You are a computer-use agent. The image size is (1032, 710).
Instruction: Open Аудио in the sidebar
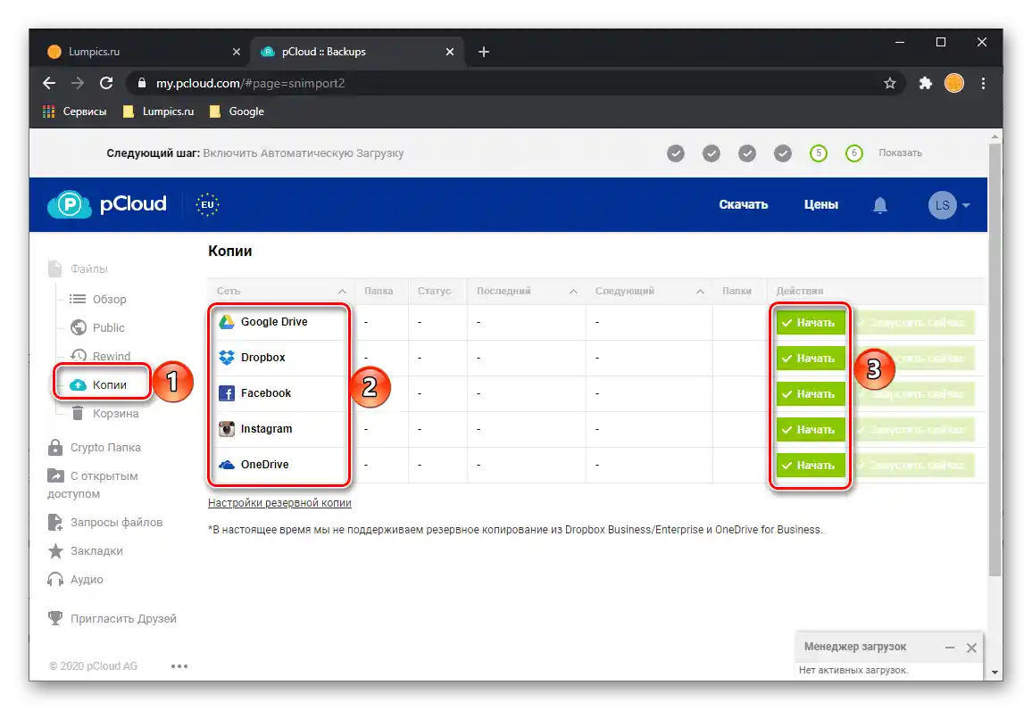pos(76,579)
